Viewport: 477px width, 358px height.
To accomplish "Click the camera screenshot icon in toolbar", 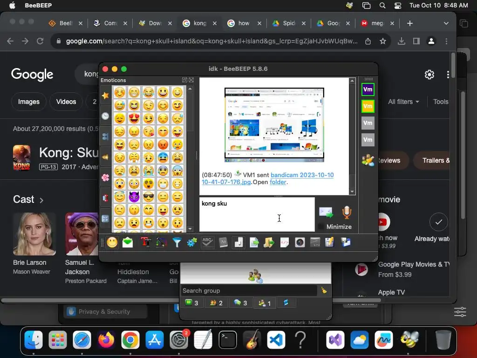I will 300,242.
